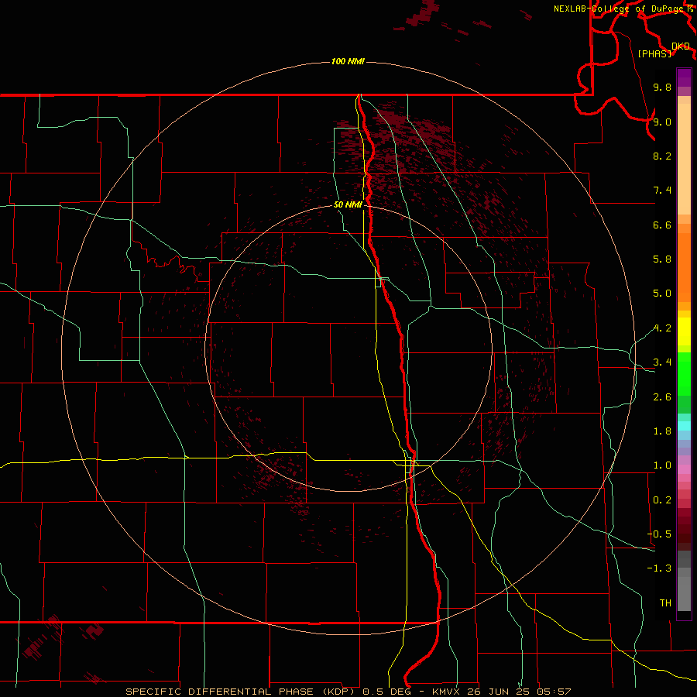This screenshot has width=697, height=697.
Task: Click the KMVX radar site identifier
Action: [x=446, y=692]
